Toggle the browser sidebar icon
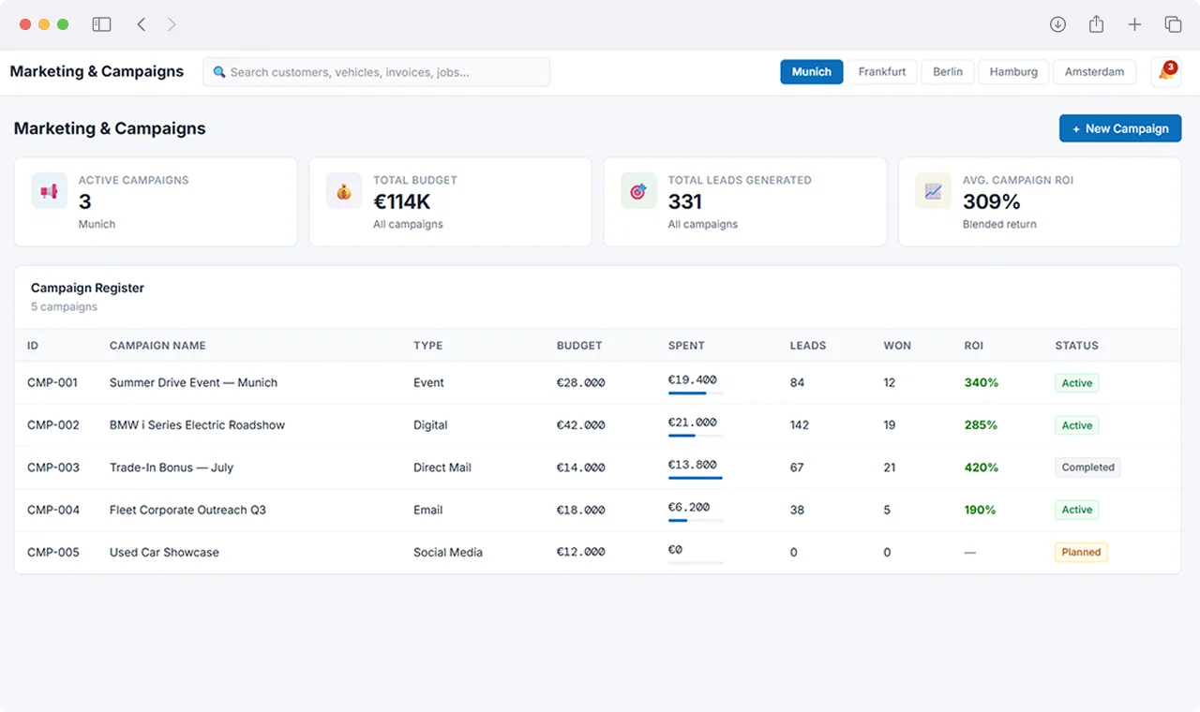This screenshot has width=1200, height=712. click(101, 24)
